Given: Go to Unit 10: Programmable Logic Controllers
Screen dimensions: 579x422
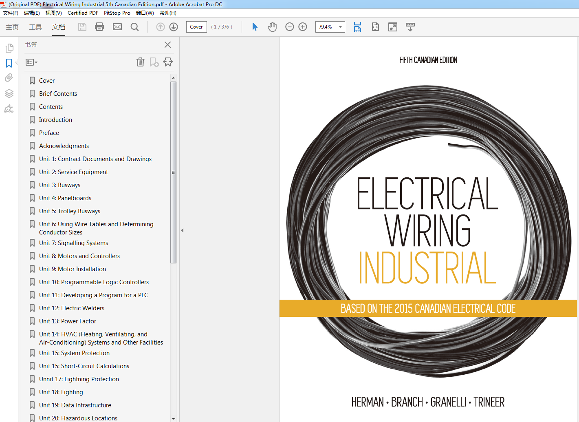Looking at the screenshot, I should [94, 282].
